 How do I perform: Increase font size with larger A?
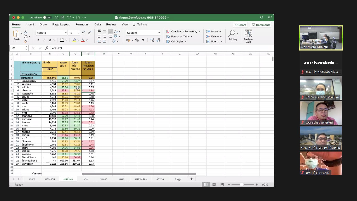coord(83,33)
